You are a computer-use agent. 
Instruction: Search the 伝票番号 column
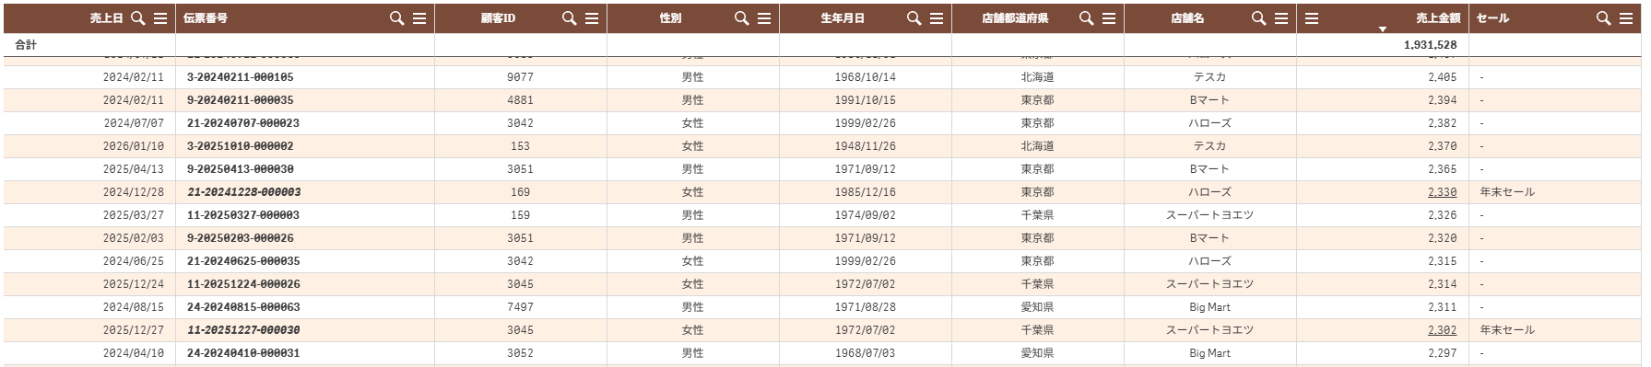[397, 18]
